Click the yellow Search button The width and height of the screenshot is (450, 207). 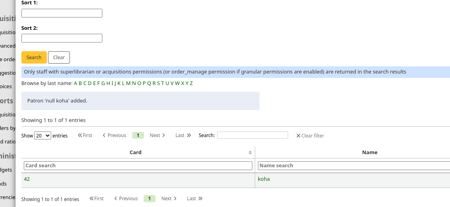pyautogui.click(x=34, y=58)
